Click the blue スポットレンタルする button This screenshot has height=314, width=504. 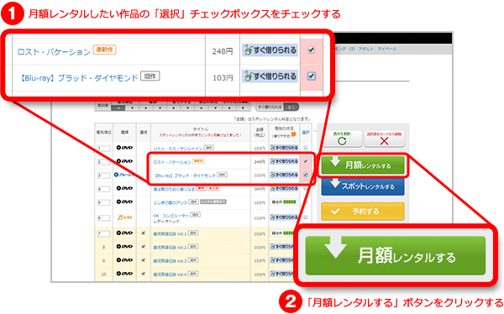click(x=363, y=186)
